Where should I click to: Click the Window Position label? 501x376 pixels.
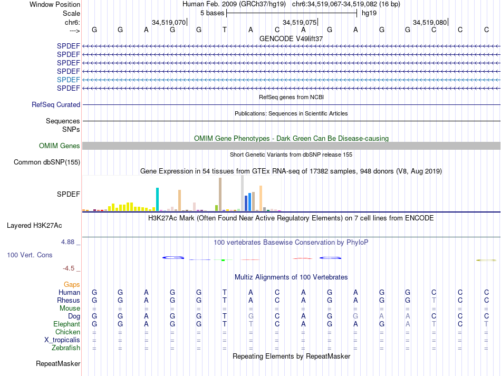[x=55, y=4]
